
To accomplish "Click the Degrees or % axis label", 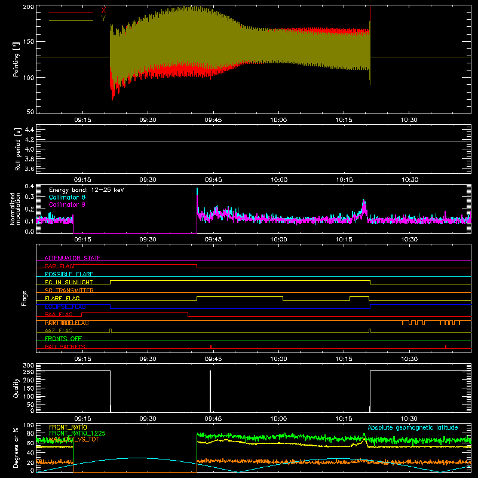I will coord(16,448).
